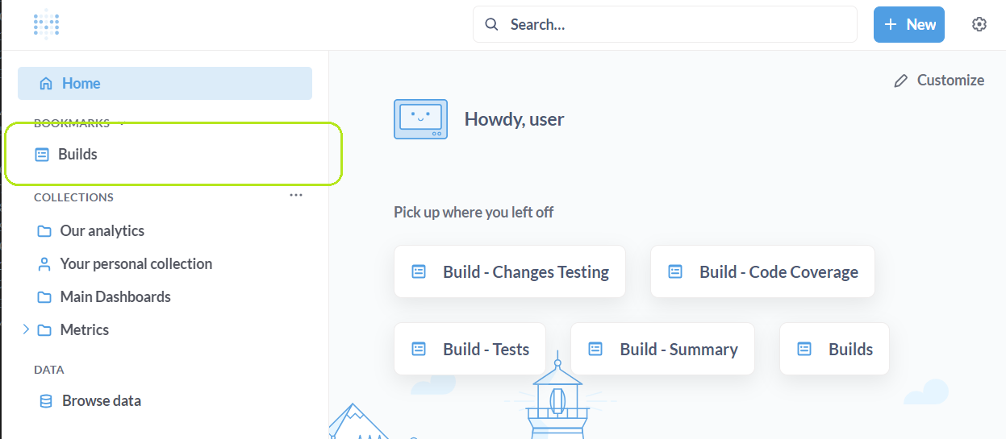Click the Metrics folder icon
This screenshot has height=439, width=1006.
44,330
